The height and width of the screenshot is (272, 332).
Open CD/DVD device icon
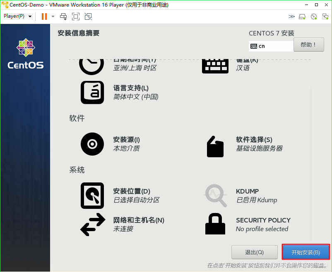click(x=314, y=17)
